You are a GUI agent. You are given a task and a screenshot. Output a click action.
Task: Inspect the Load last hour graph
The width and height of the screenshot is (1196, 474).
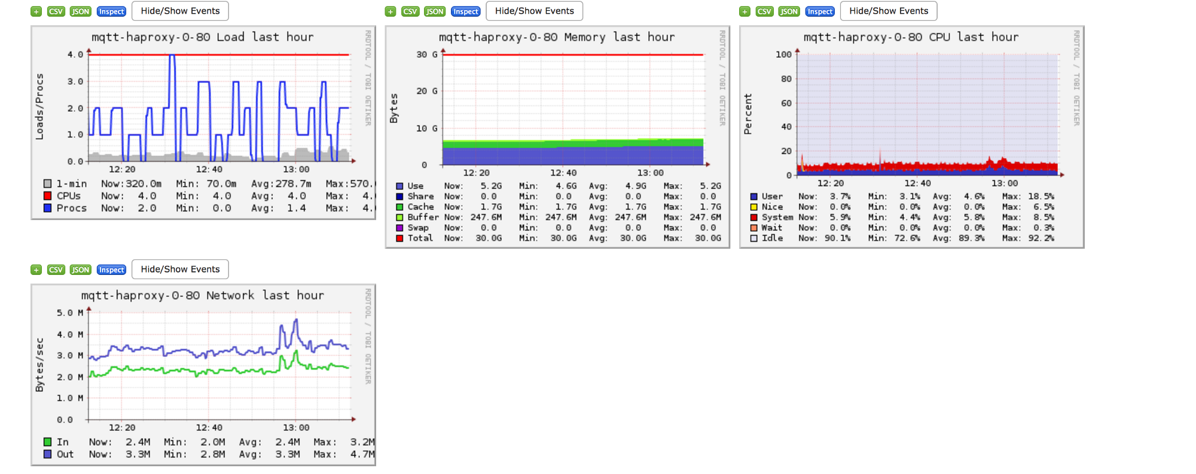pos(111,11)
